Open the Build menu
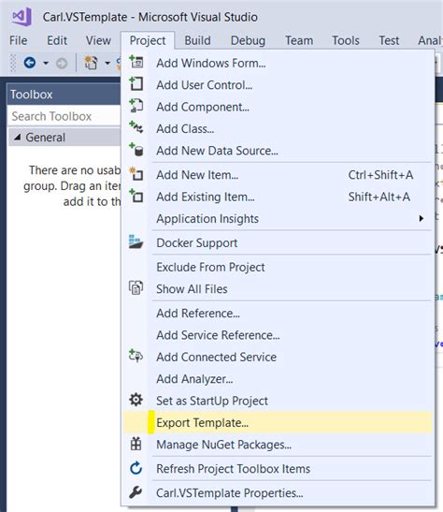 click(x=197, y=40)
